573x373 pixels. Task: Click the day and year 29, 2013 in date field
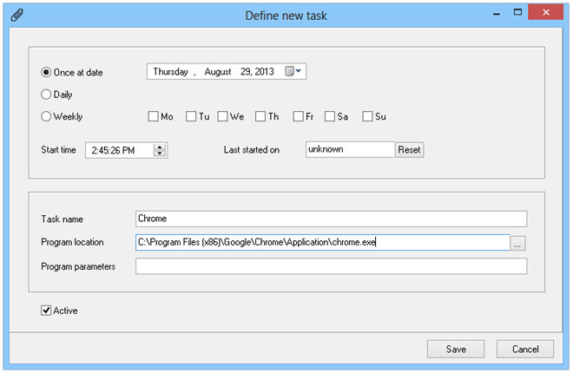click(x=257, y=71)
